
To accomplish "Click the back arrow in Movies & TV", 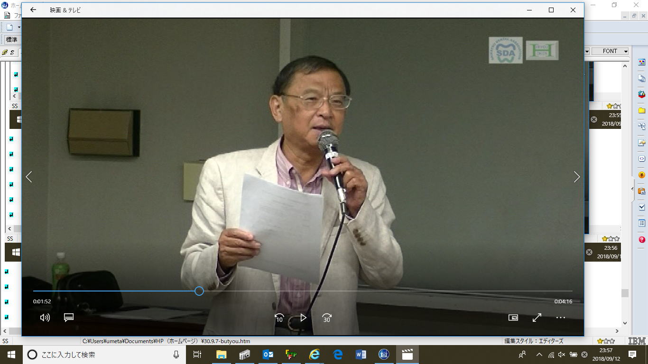I will coord(33,10).
